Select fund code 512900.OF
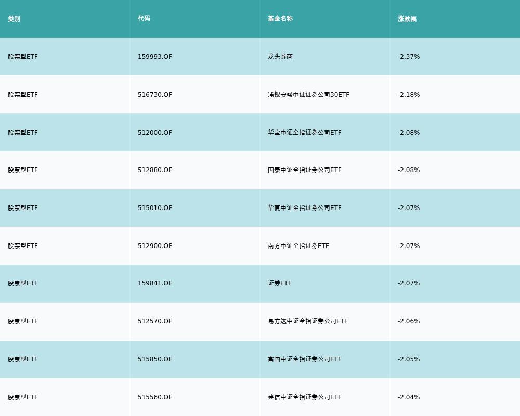 click(154, 246)
